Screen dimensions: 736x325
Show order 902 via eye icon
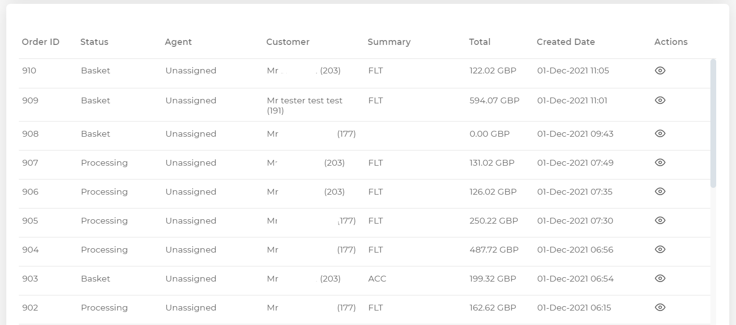pyautogui.click(x=660, y=307)
